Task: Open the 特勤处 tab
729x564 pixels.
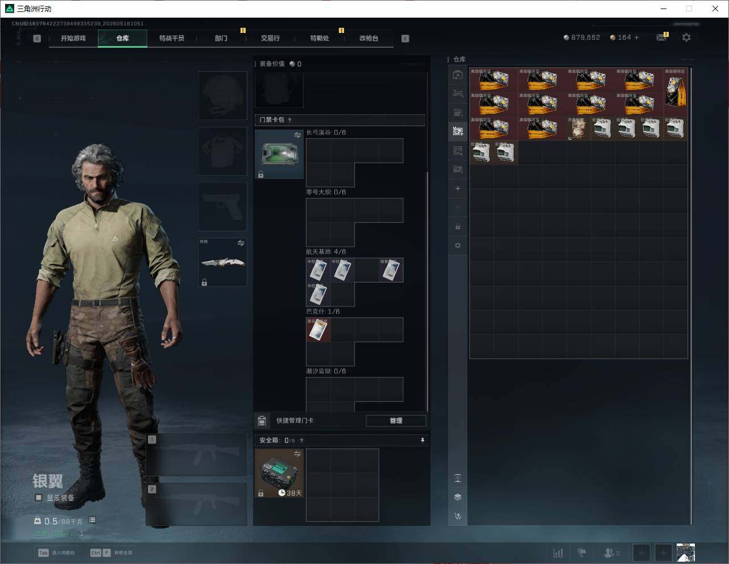Action: pyautogui.click(x=320, y=38)
